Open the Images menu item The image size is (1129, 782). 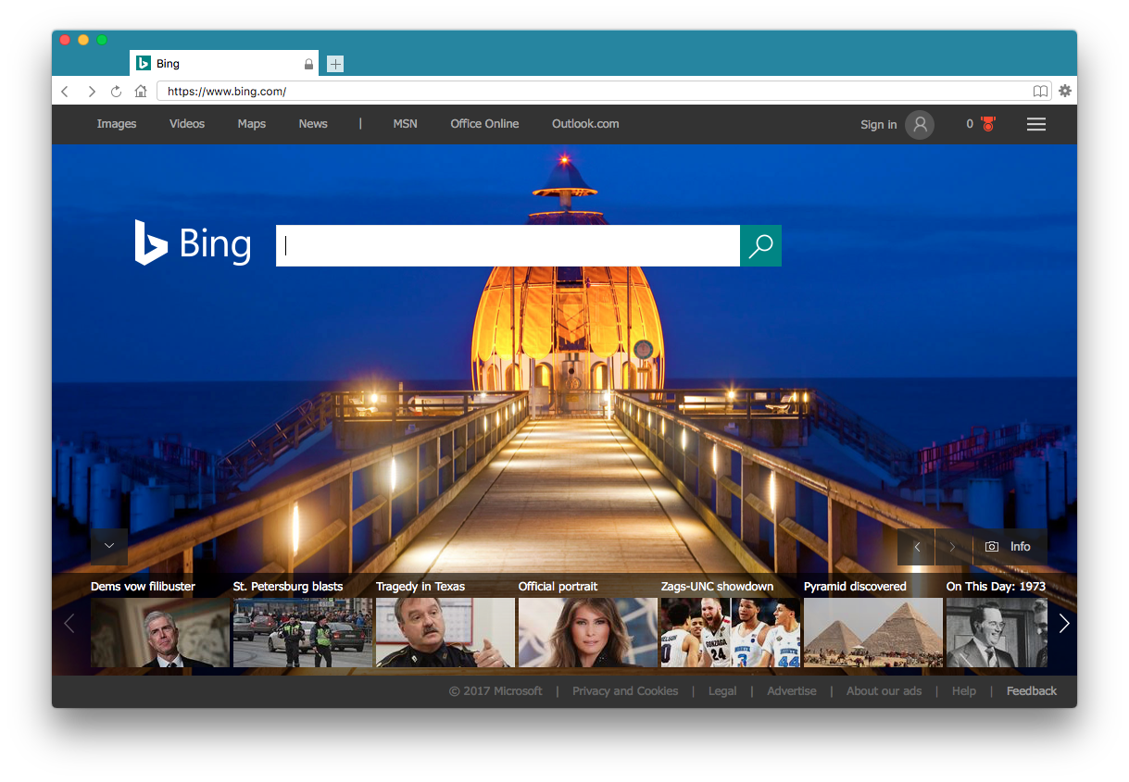(x=117, y=124)
